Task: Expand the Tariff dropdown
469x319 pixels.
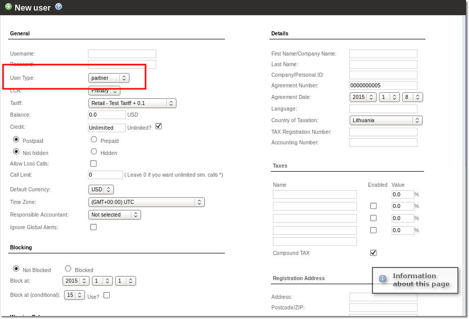Action: 132,103
